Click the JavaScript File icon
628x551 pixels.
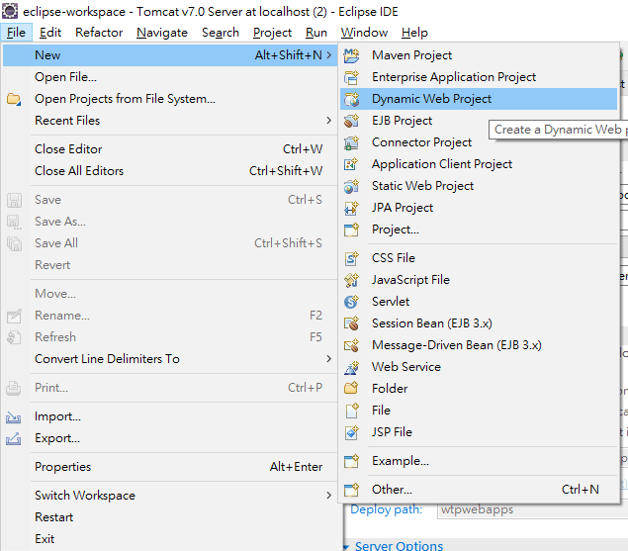352,280
